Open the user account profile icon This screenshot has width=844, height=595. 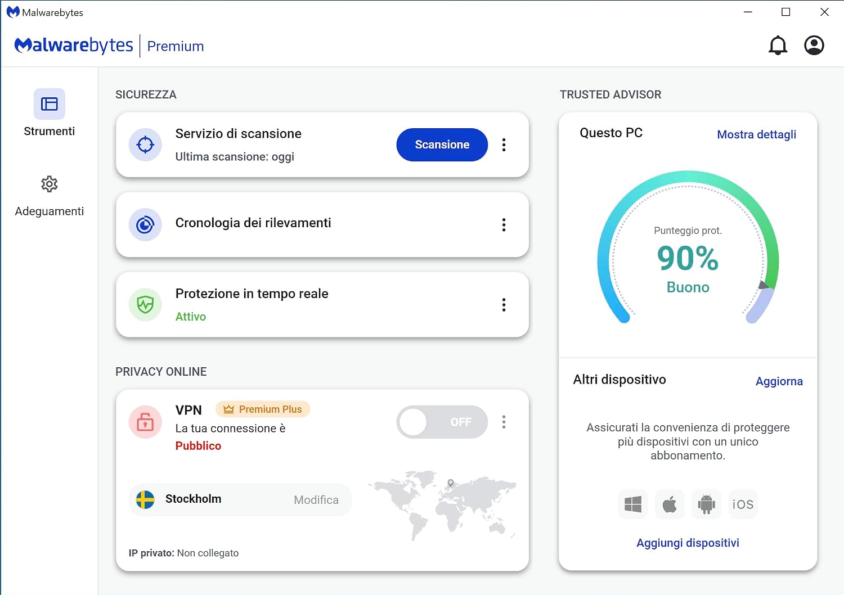pos(814,46)
